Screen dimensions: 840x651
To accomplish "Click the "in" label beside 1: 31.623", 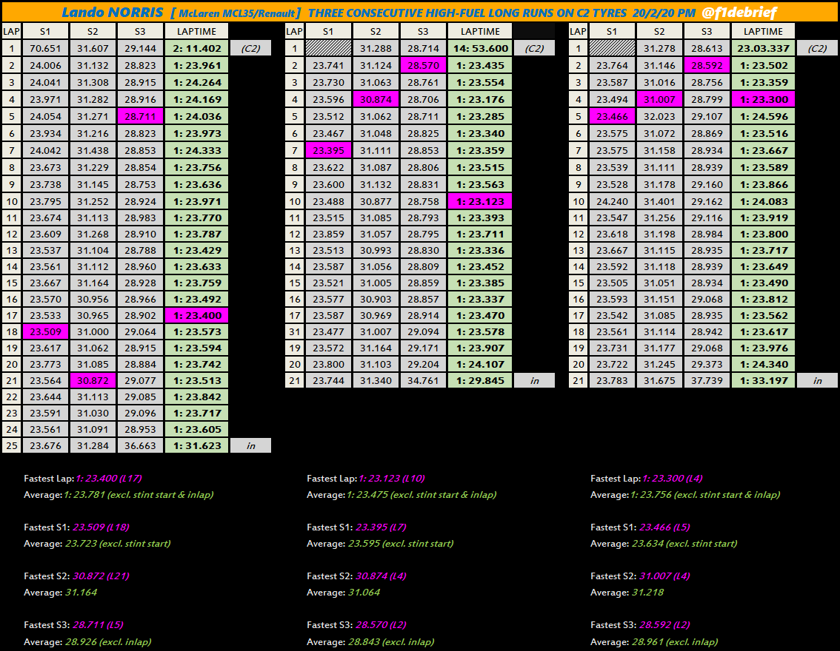I will click(250, 445).
